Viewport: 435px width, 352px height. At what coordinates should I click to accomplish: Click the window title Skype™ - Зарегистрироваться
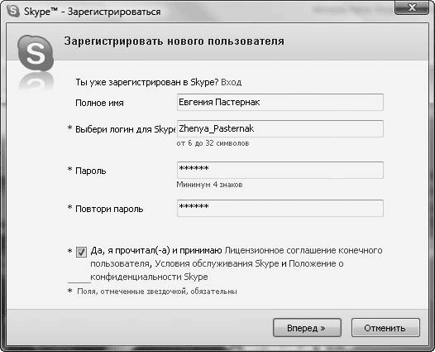click(x=92, y=12)
